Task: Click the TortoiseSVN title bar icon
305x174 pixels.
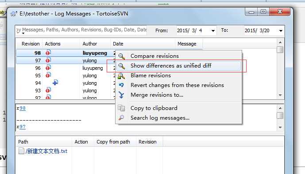Action: pos(14,14)
